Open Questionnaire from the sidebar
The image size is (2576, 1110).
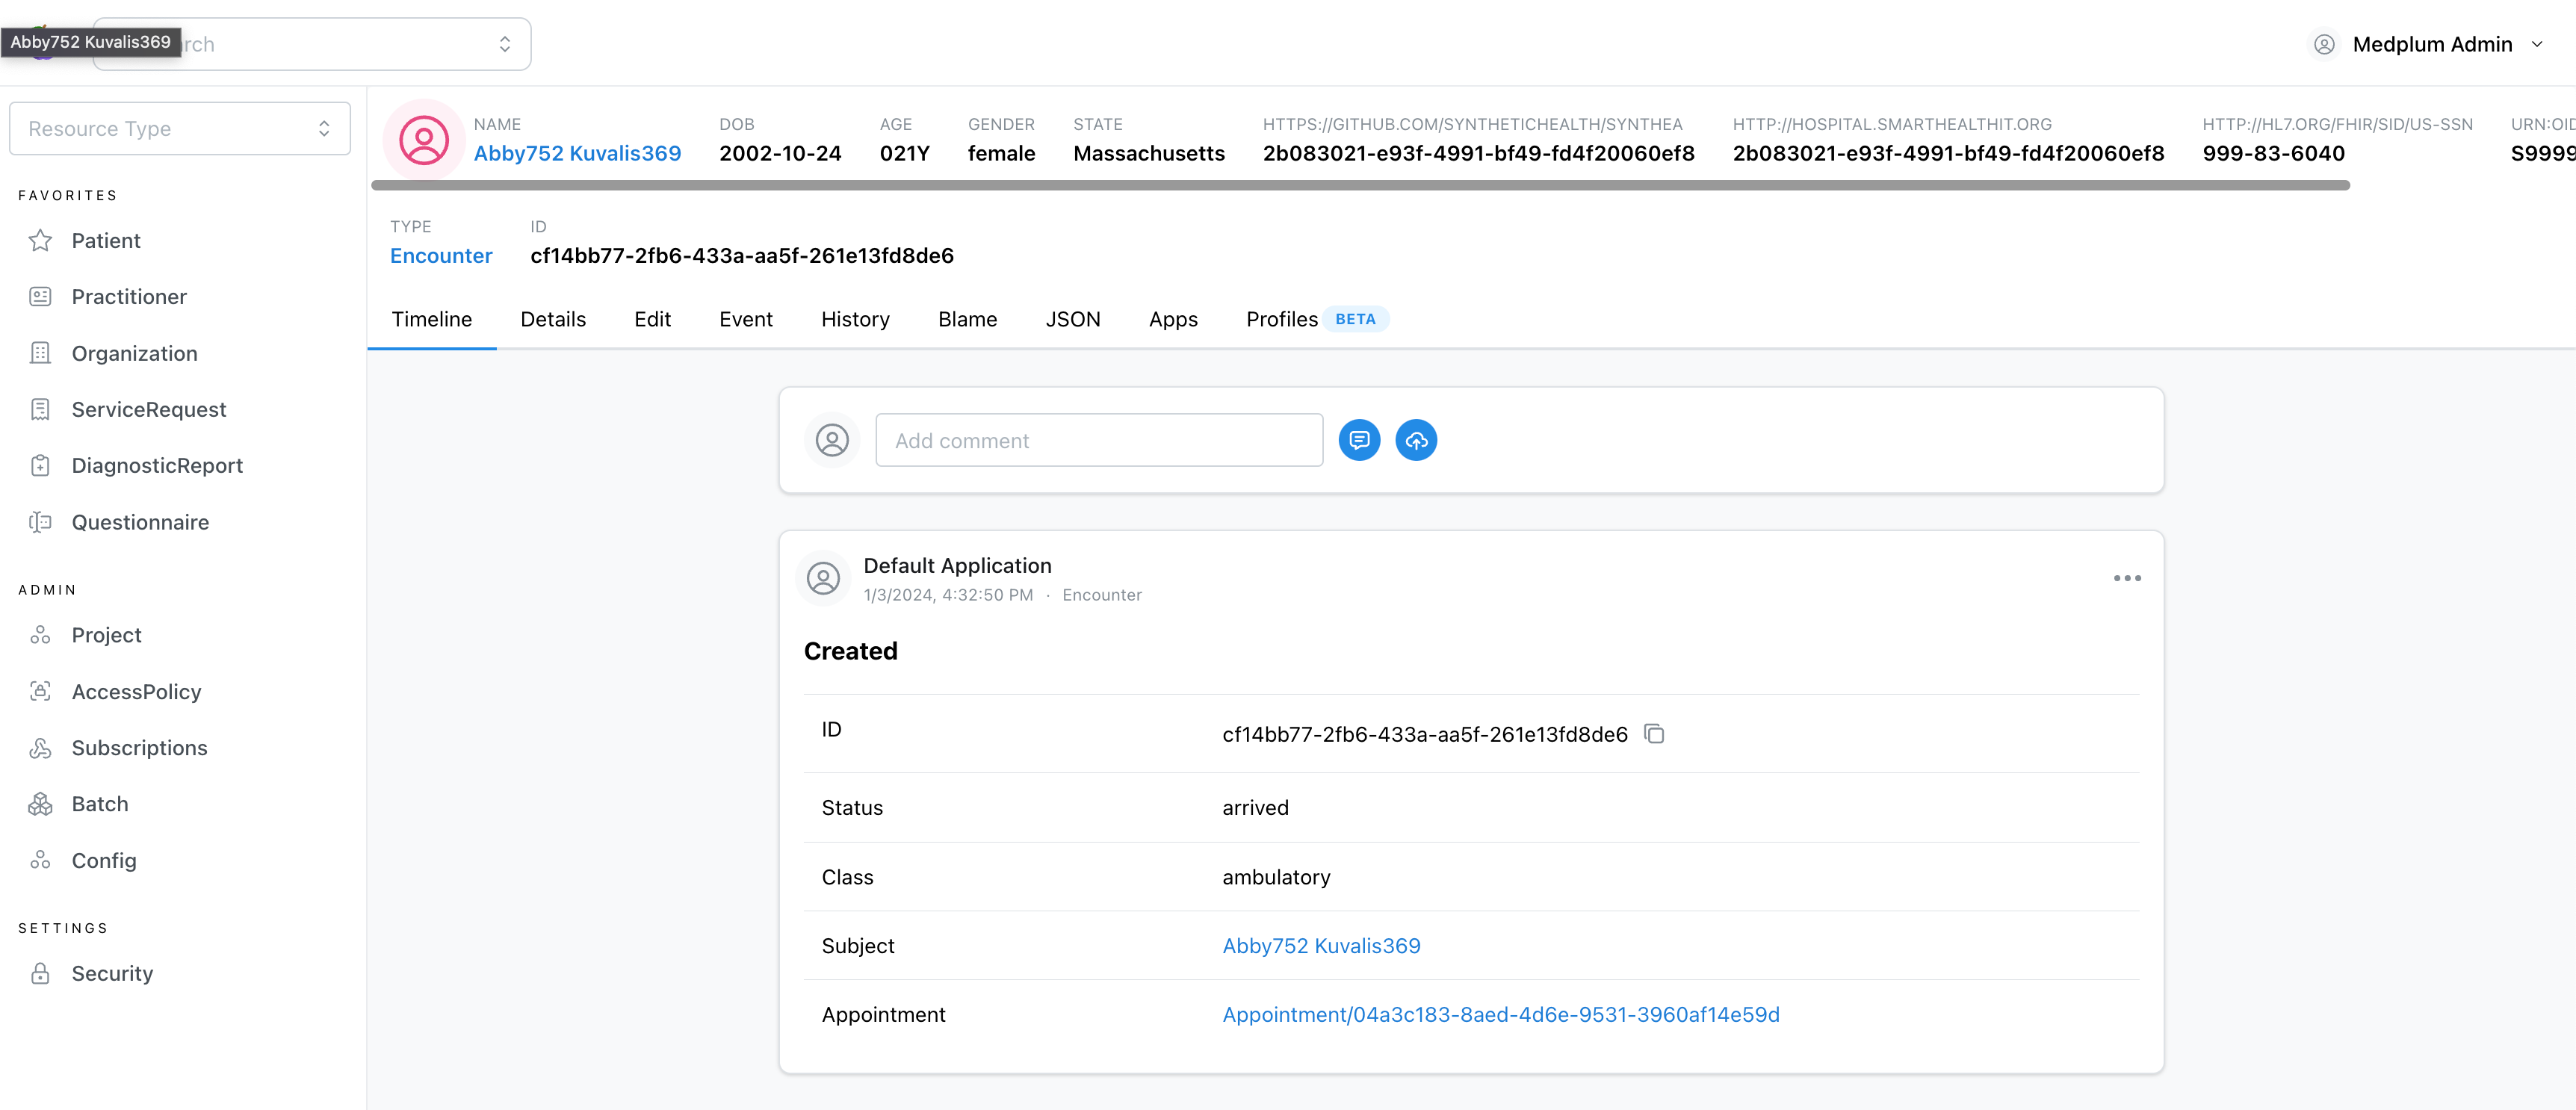point(140,522)
